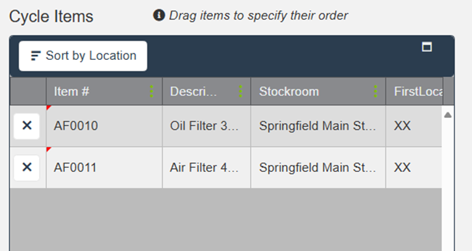Open Item # column options menu
Viewport: 472px width, 251px height.
152,92
